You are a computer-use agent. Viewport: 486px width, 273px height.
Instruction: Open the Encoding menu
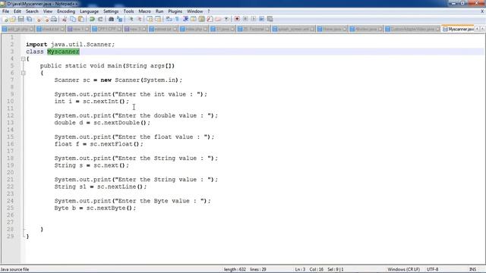pos(66,11)
